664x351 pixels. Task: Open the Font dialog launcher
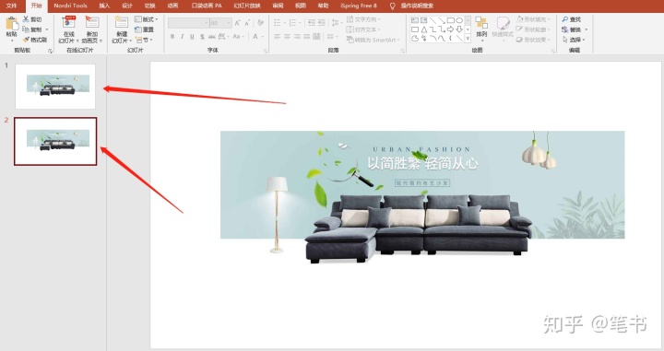[x=266, y=51]
